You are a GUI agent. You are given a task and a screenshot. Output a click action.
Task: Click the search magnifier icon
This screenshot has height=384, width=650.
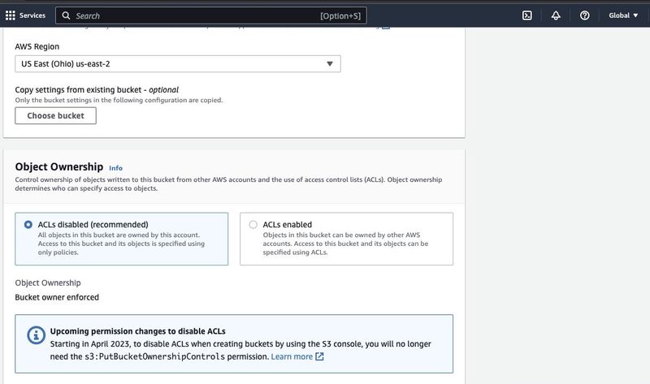(66, 15)
